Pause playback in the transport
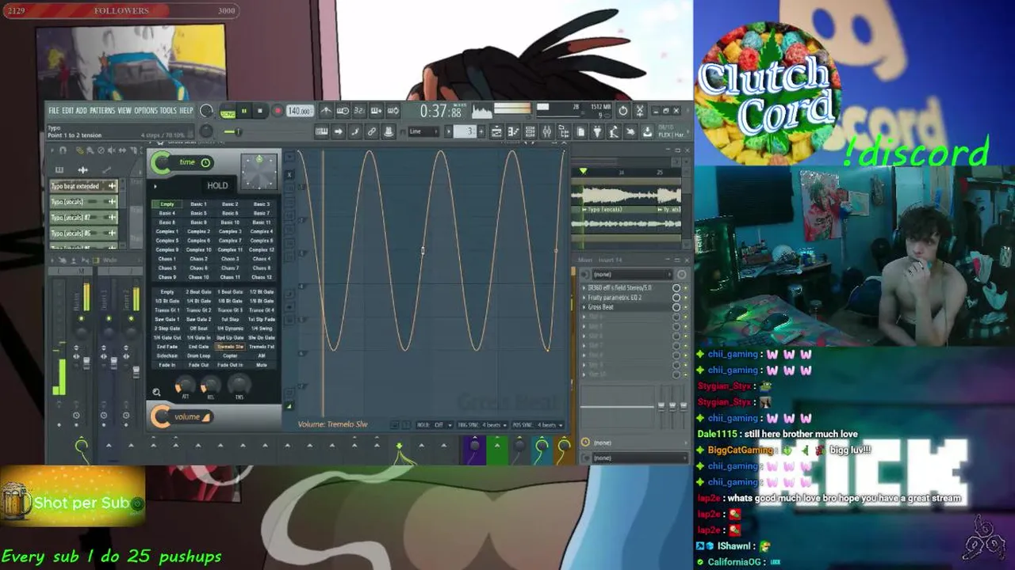This screenshot has width=1015, height=570. 244,111
